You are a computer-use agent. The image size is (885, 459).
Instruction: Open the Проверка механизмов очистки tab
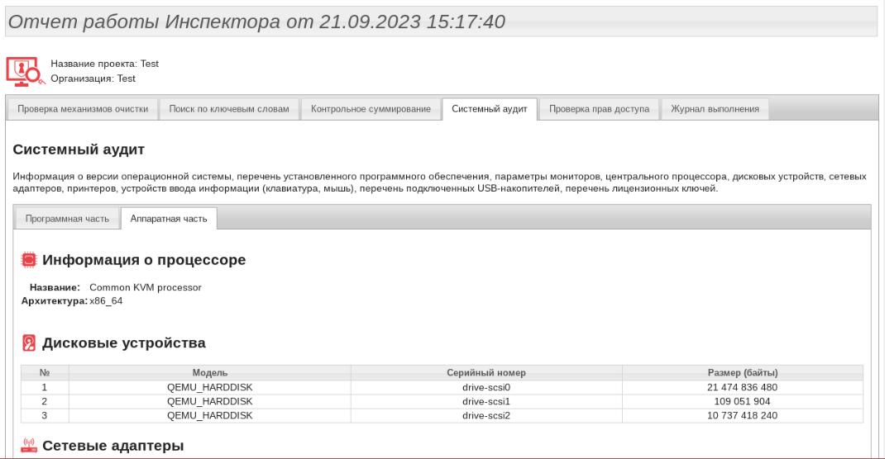(83, 109)
